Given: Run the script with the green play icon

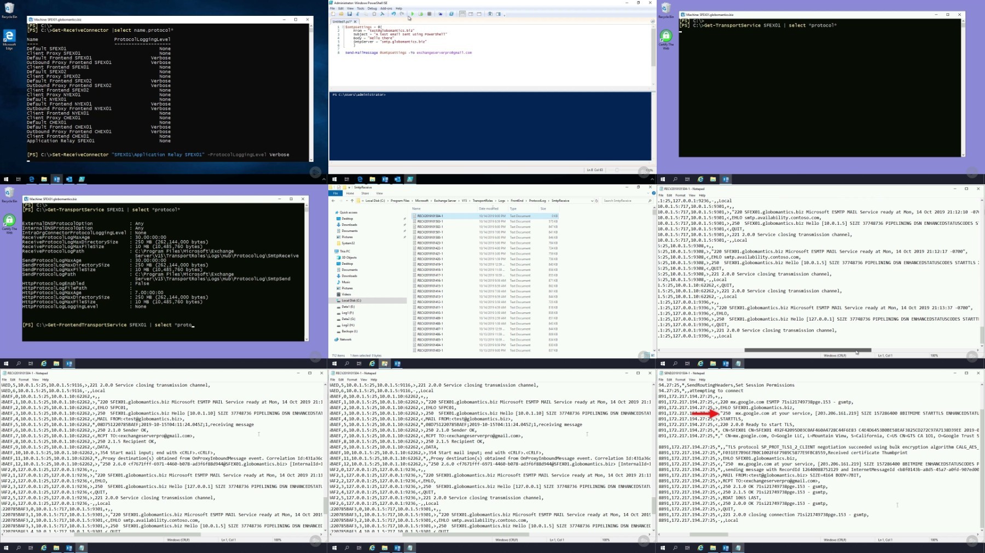Looking at the screenshot, I should (x=413, y=14).
